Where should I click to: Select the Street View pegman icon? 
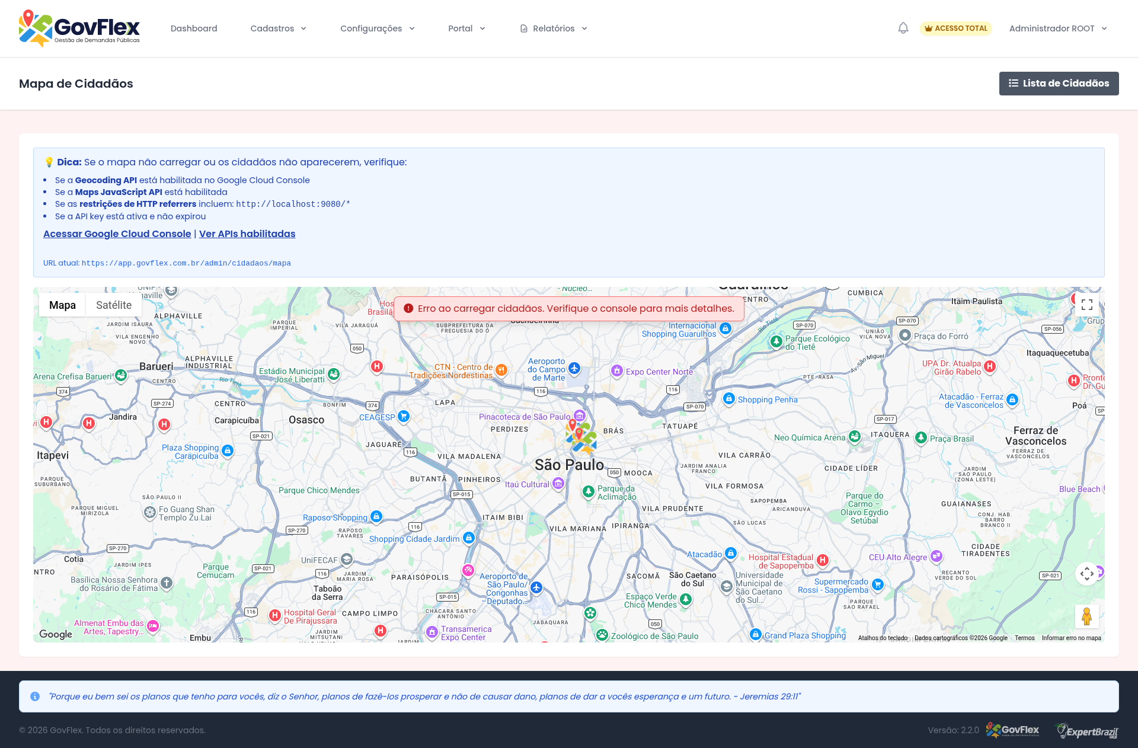pyautogui.click(x=1086, y=616)
